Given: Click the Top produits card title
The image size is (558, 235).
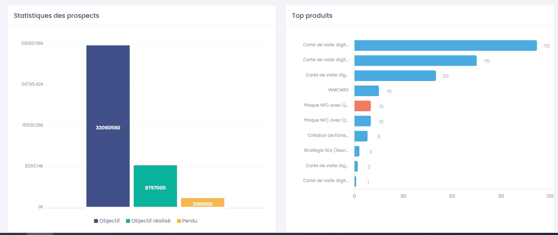Looking at the screenshot, I should point(312,16).
